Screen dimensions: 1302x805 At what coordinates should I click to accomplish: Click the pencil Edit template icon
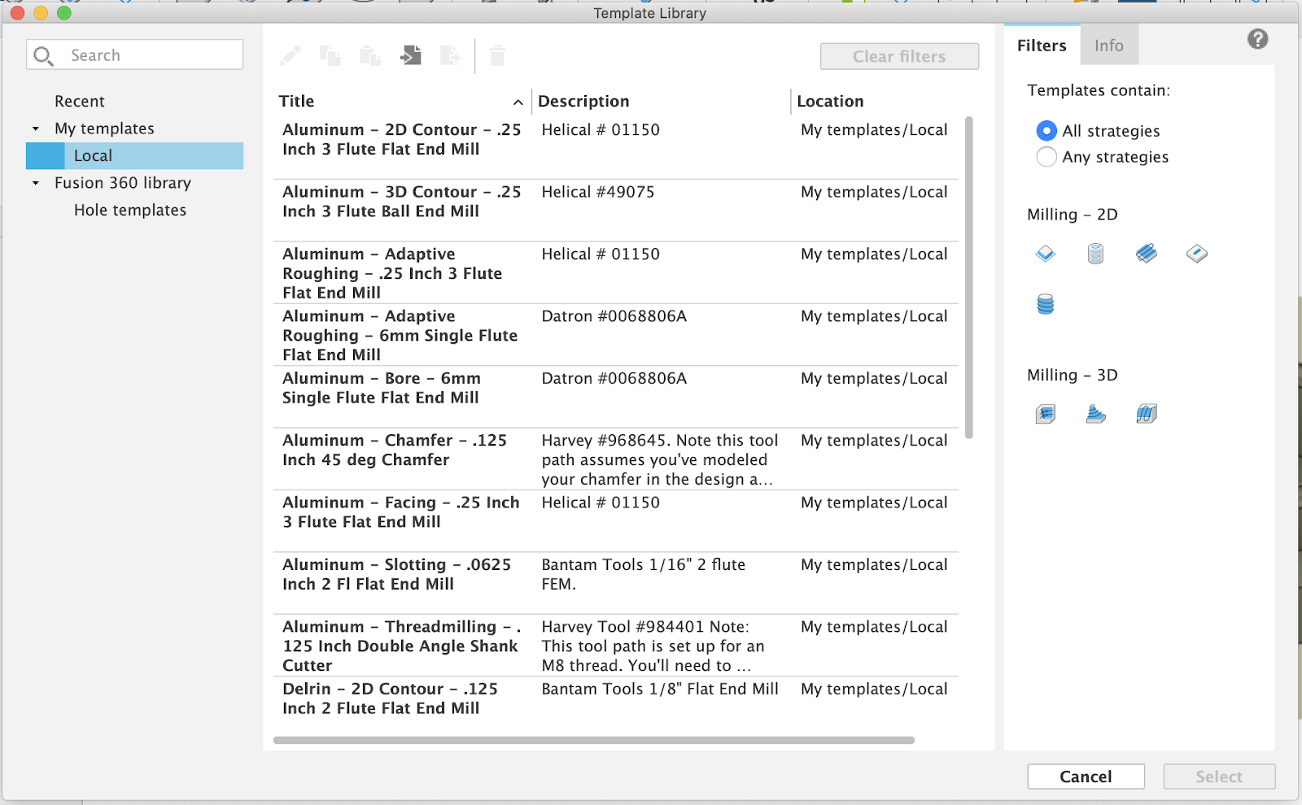(290, 55)
